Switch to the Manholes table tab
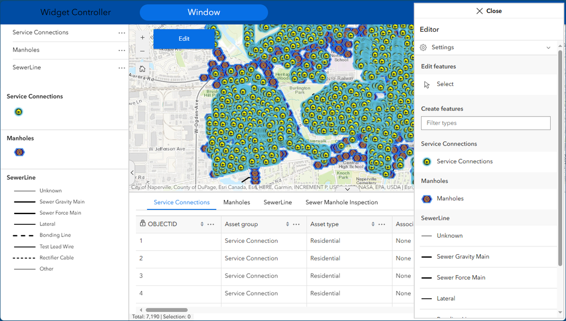 tap(236, 202)
